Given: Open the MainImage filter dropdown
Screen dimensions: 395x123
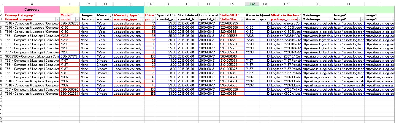Looking at the screenshot, I should pyautogui.click(x=331, y=19).
